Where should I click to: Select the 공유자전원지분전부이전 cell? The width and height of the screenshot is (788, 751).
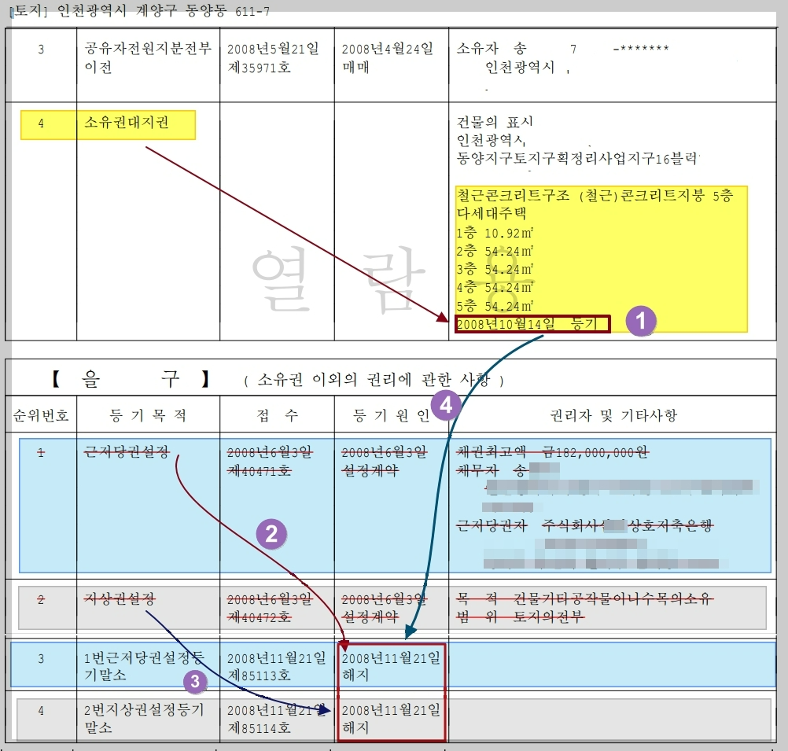[x=148, y=58]
